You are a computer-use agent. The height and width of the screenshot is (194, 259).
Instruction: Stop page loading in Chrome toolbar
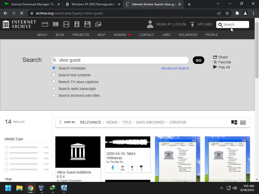pyautogui.click(x=22, y=13)
